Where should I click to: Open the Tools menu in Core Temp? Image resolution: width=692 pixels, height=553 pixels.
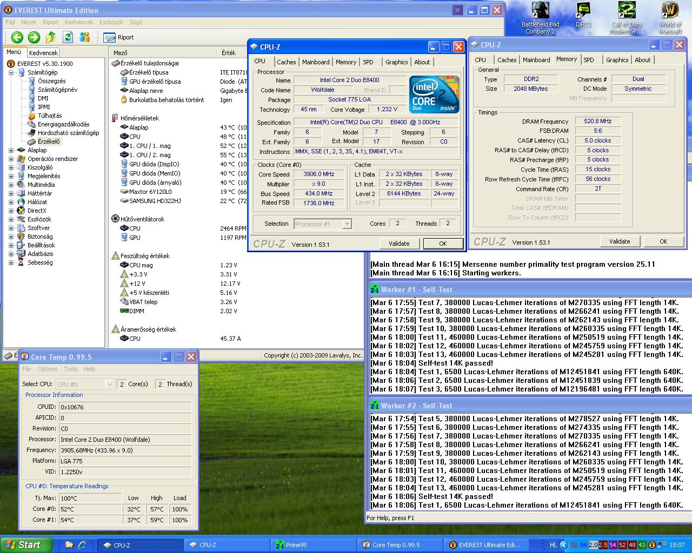[x=71, y=369]
